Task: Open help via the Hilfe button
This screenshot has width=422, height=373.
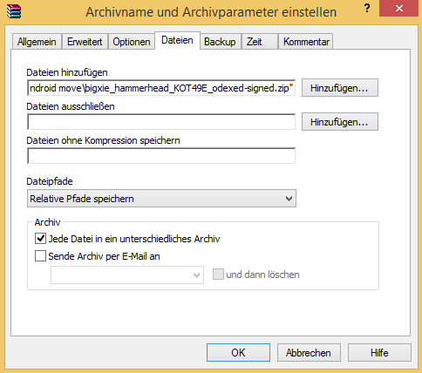Action: click(379, 353)
